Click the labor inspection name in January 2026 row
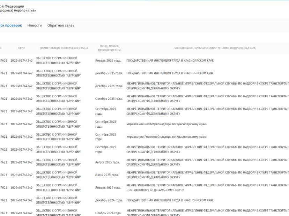 point(170,61)
